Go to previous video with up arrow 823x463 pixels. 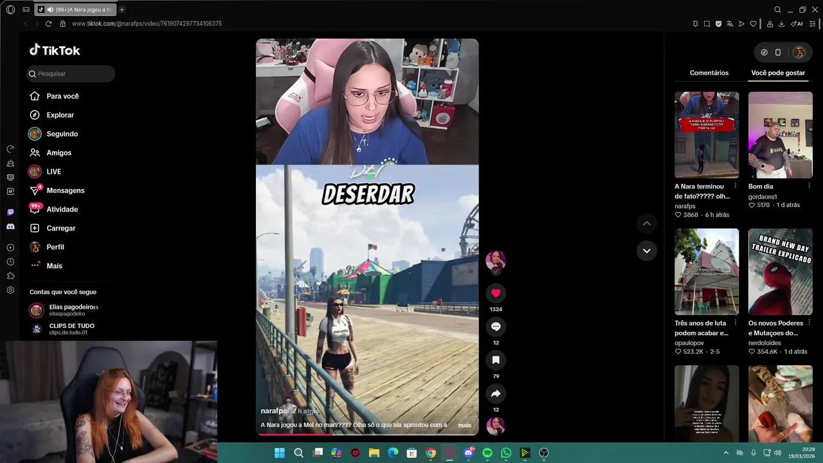[x=647, y=223]
